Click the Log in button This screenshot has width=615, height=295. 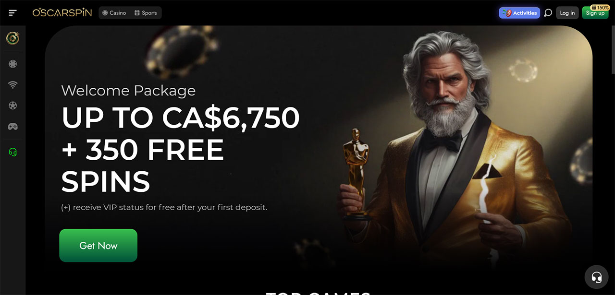coord(567,13)
